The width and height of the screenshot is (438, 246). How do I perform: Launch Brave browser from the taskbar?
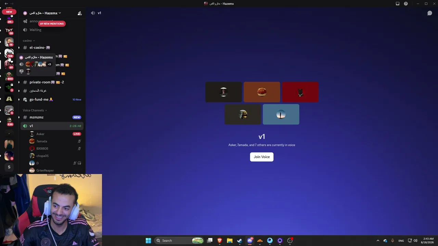coord(220,241)
